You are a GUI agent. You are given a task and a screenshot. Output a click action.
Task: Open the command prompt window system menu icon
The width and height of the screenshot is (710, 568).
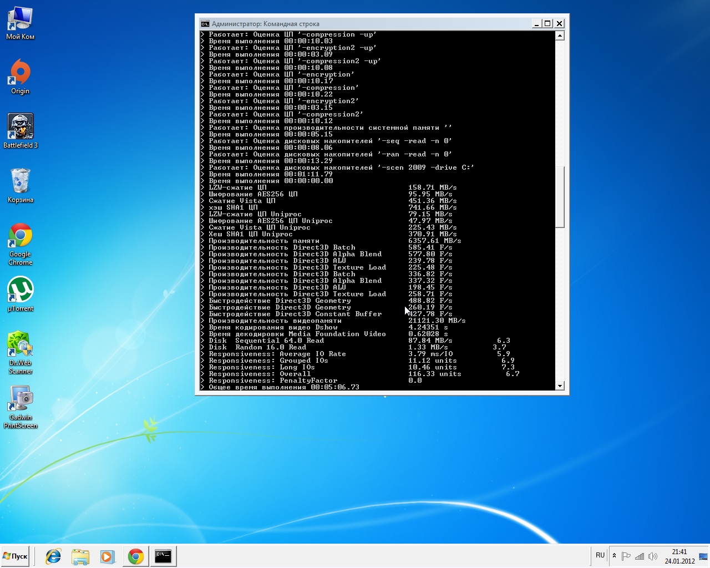point(205,24)
